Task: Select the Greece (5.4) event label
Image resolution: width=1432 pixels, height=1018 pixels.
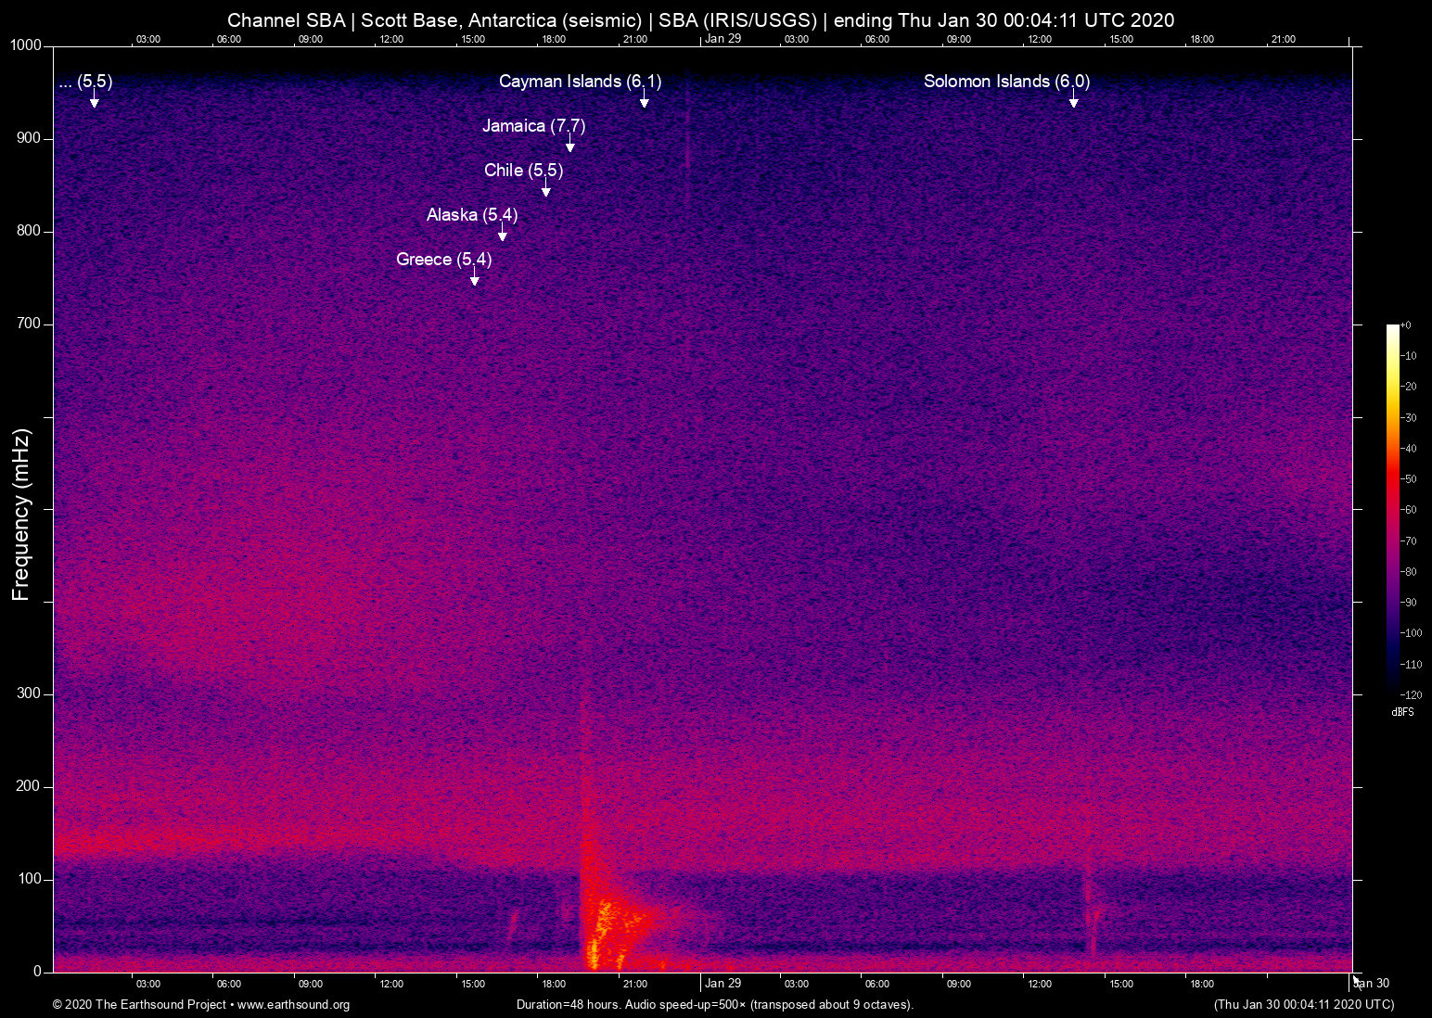Action: [x=443, y=260]
